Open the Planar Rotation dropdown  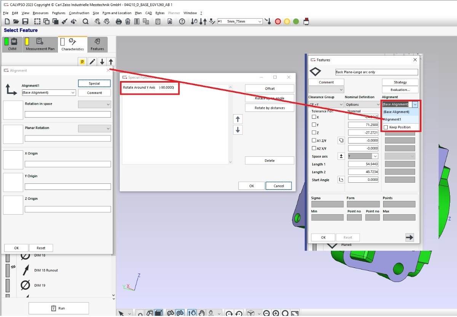click(x=94, y=129)
